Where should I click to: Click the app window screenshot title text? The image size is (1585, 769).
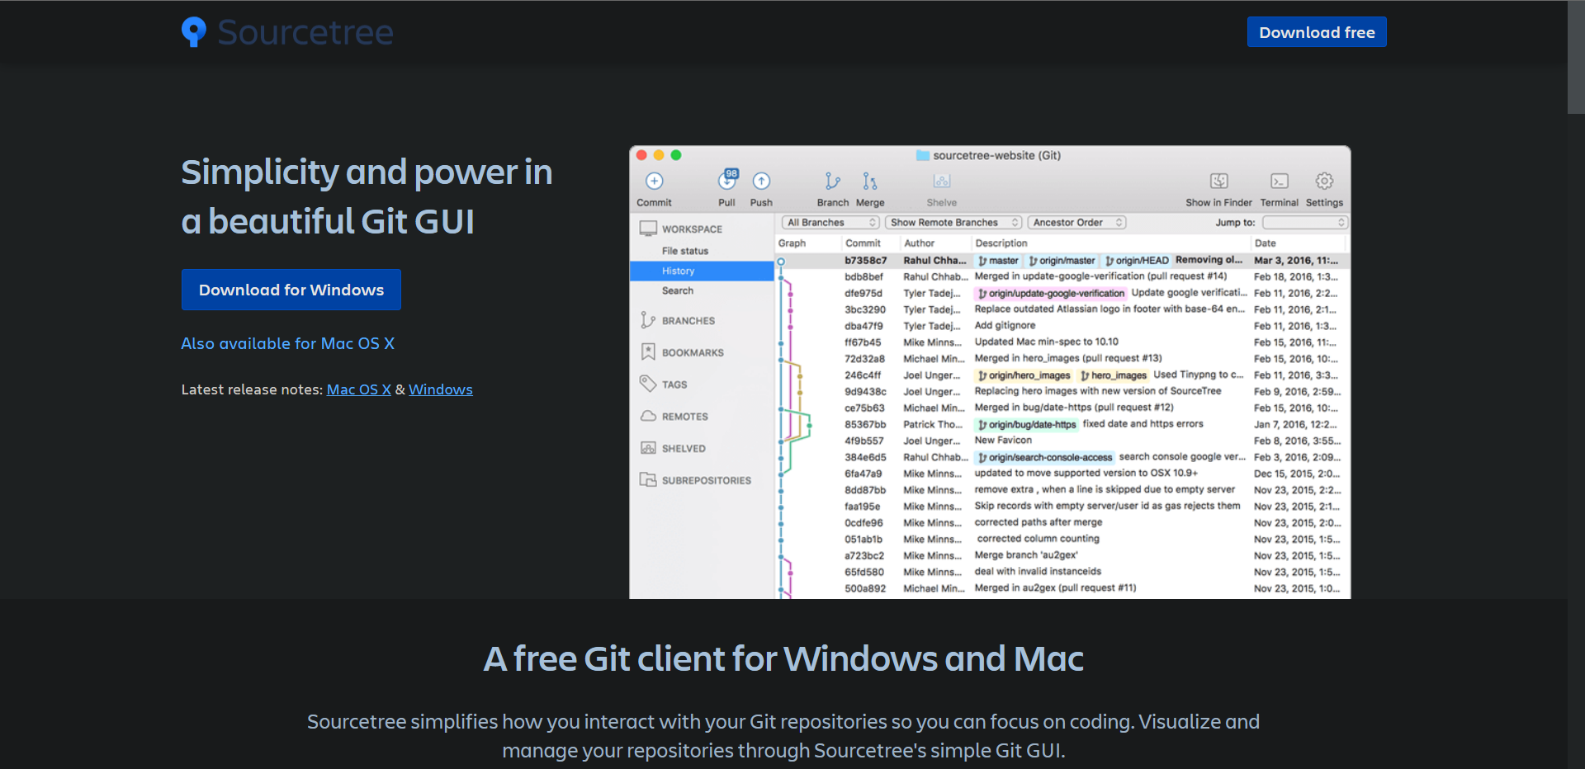coord(996,155)
